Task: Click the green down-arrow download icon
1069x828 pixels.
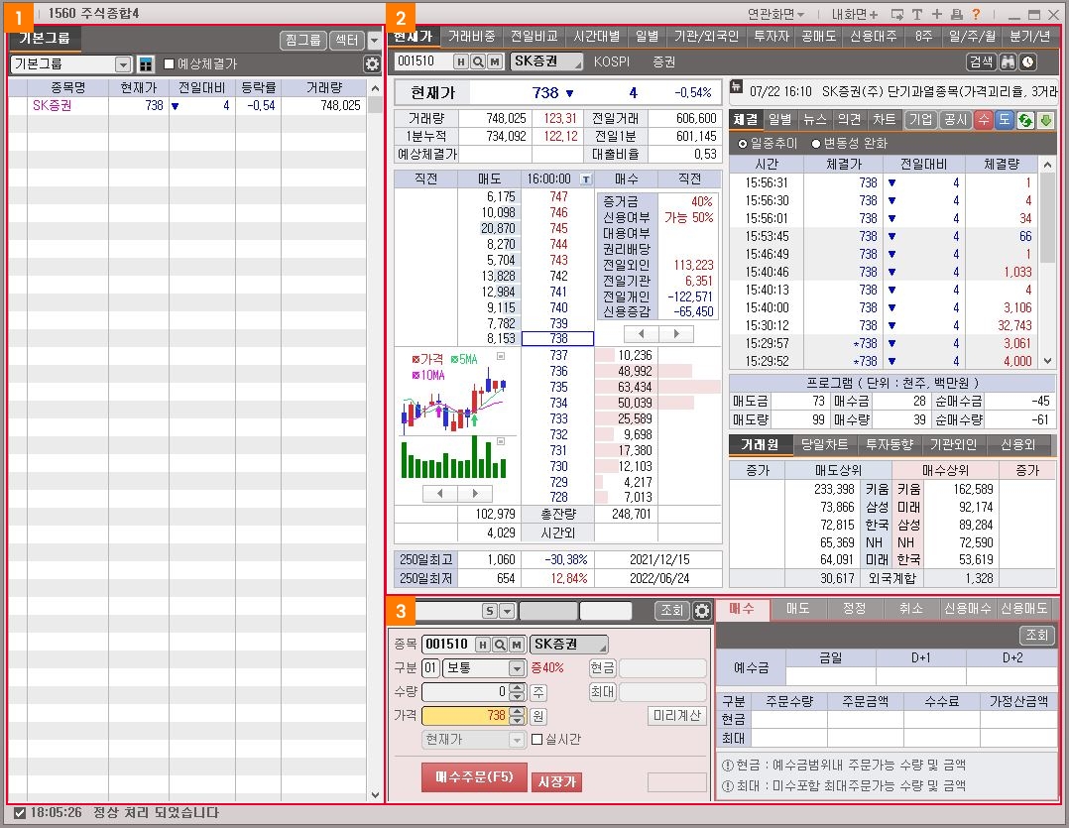Action: pos(1045,120)
